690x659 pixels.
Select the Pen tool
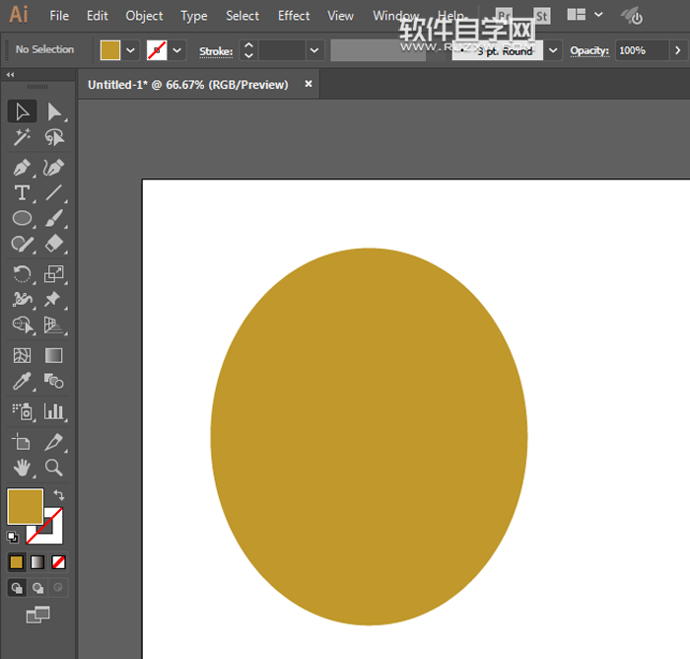[22, 168]
